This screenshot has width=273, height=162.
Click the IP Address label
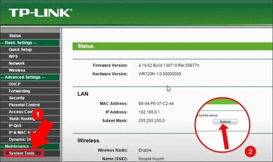(117, 112)
